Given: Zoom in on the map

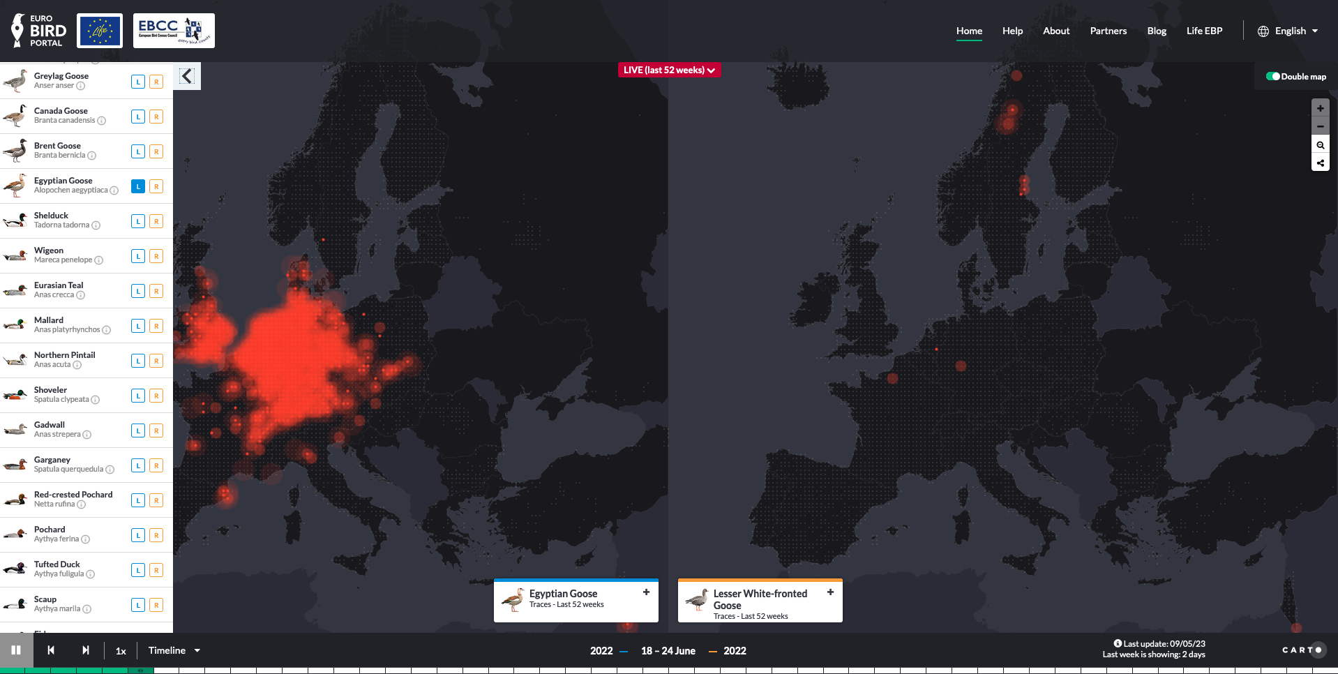Looking at the screenshot, I should (x=1320, y=108).
